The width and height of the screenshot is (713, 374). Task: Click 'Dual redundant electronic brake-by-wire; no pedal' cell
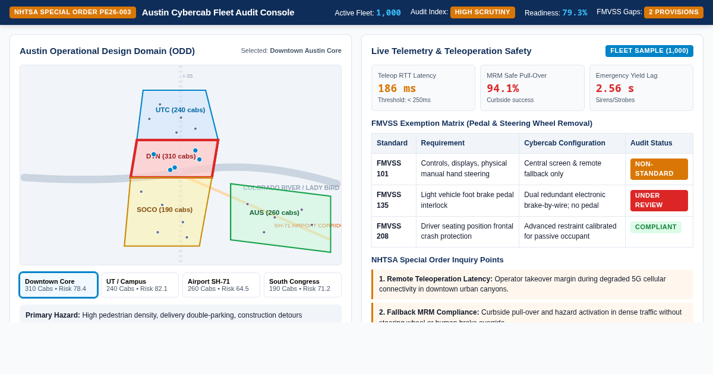coord(572,201)
